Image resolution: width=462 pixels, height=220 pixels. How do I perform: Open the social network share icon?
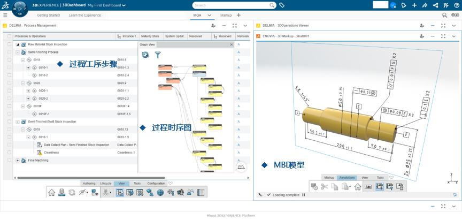point(435,5)
